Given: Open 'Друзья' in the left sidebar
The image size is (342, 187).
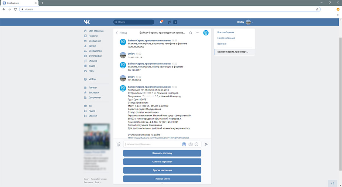Looking at the screenshot, I should click(x=92, y=46).
